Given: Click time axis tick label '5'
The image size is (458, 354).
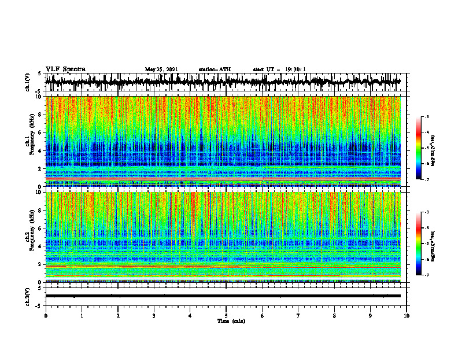Looking at the screenshot, I should point(226,316).
